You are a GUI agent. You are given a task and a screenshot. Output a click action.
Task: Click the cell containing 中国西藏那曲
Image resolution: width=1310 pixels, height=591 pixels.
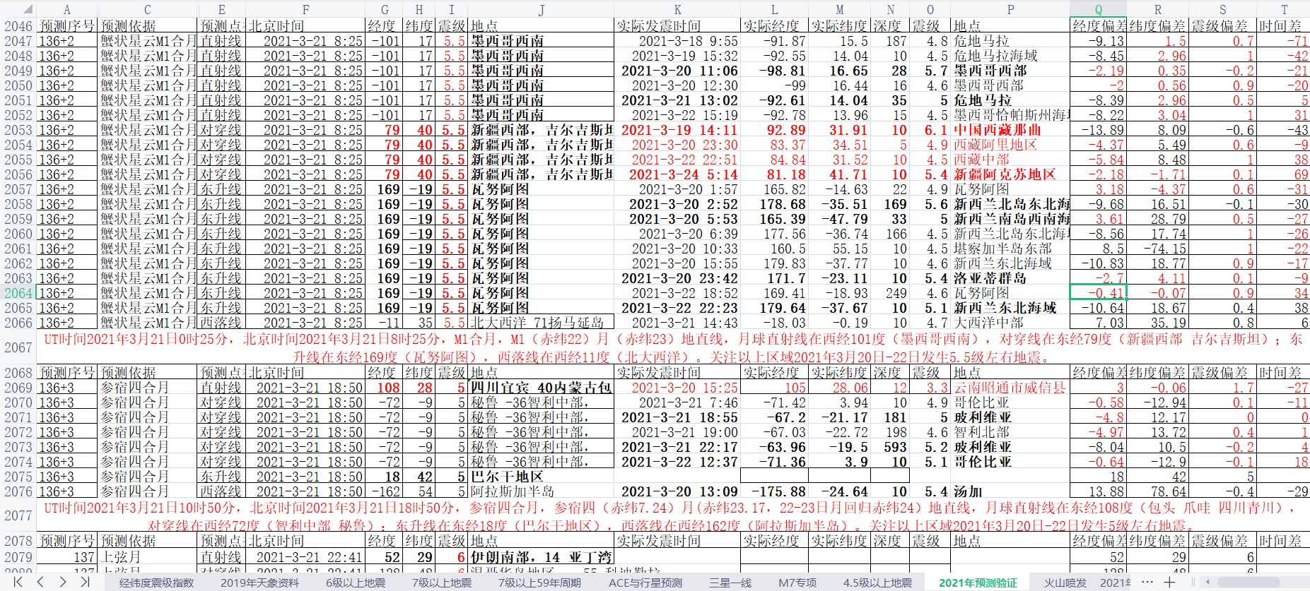coord(1010,130)
